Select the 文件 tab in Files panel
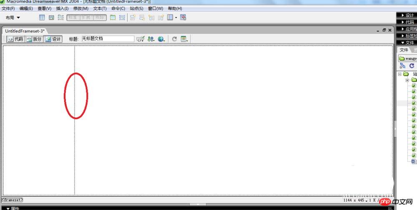The width and height of the screenshot is (417, 210). coord(404,50)
